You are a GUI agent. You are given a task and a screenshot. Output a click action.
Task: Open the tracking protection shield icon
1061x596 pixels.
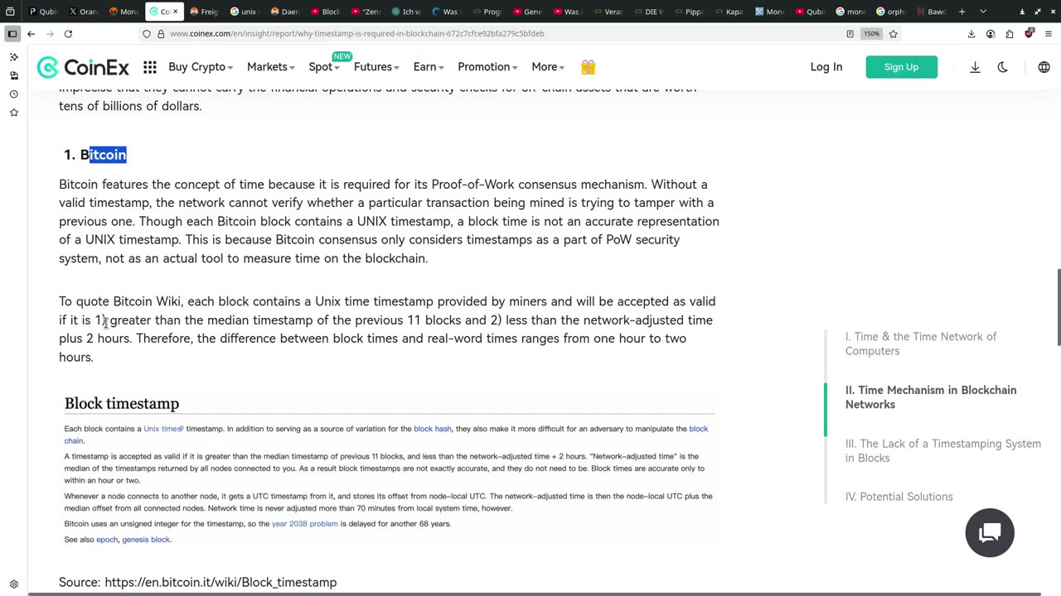[x=147, y=34]
